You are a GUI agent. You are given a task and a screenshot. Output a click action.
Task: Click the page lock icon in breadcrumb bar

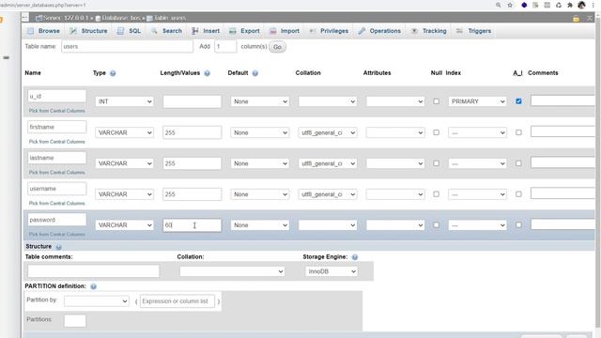(x=576, y=18)
